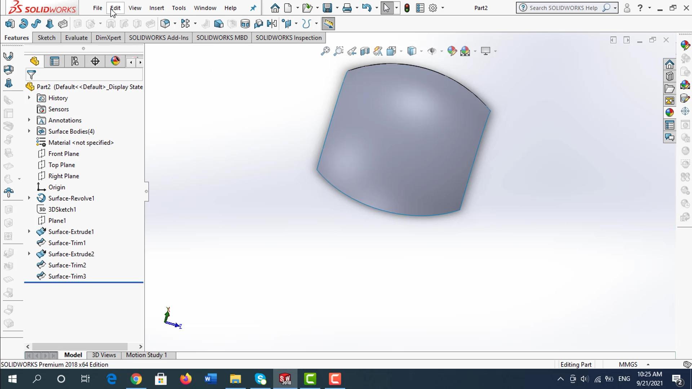Screen dimensions: 692x389
Task: Open the DisplayManager color ball tab
Action: tap(115, 61)
